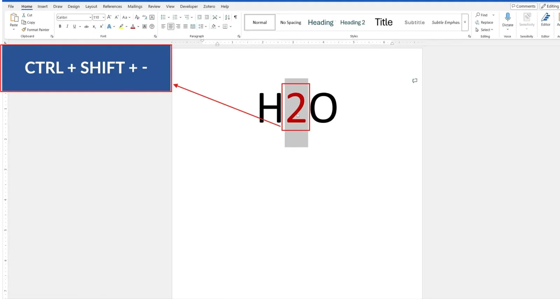Open Font dialog launcher
Viewport: 560px width, 299px height.
click(x=155, y=36)
